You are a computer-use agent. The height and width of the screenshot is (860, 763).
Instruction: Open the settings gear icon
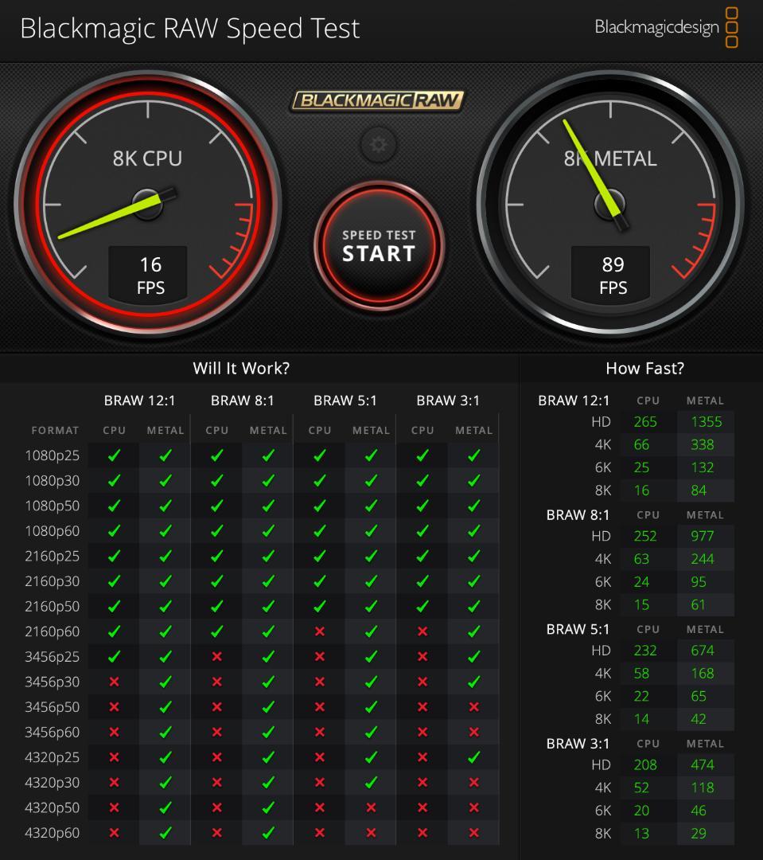378,145
